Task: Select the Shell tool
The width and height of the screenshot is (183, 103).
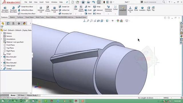Action: (x=88, y=14)
